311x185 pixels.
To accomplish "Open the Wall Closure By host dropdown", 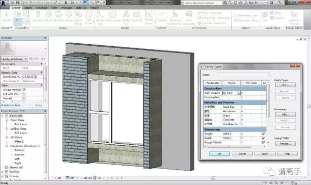I will tap(239, 93).
